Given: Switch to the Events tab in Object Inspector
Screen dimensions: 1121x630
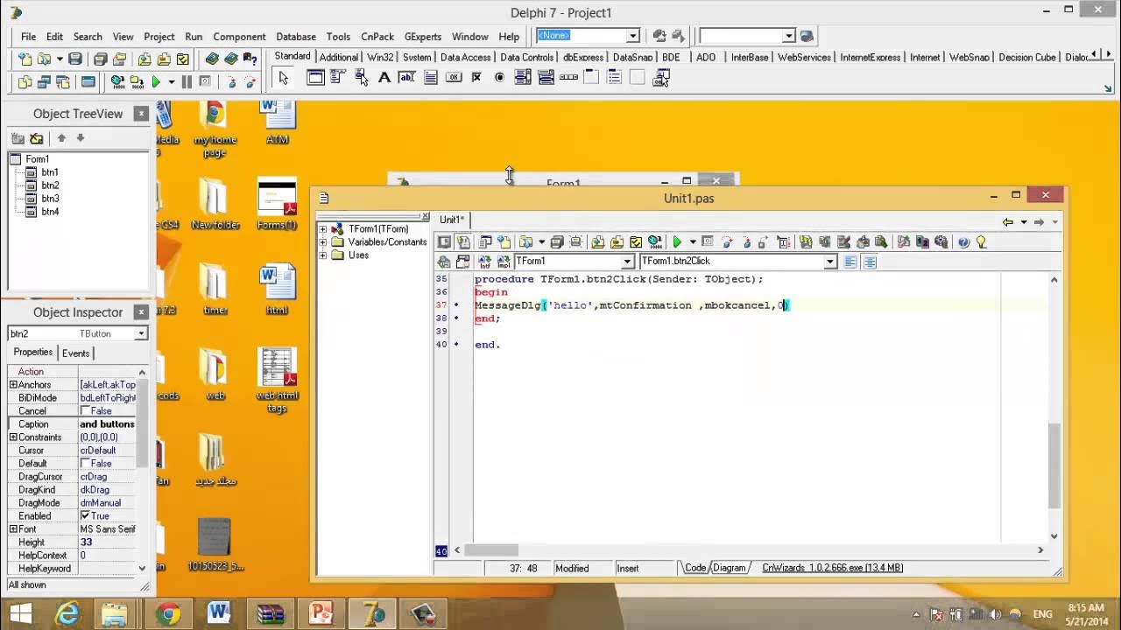Looking at the screenshot, I should 75,353.
